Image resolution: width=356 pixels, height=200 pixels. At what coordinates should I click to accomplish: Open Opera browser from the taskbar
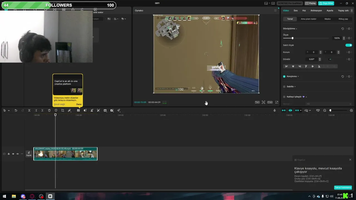tap(32, 196)
